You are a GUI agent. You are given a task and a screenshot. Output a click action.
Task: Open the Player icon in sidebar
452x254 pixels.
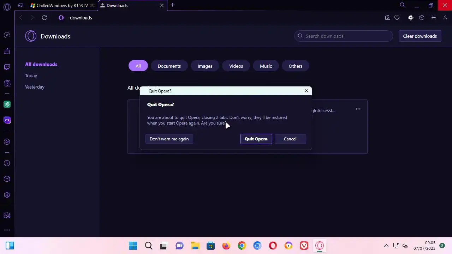click(x=7, y=142)
